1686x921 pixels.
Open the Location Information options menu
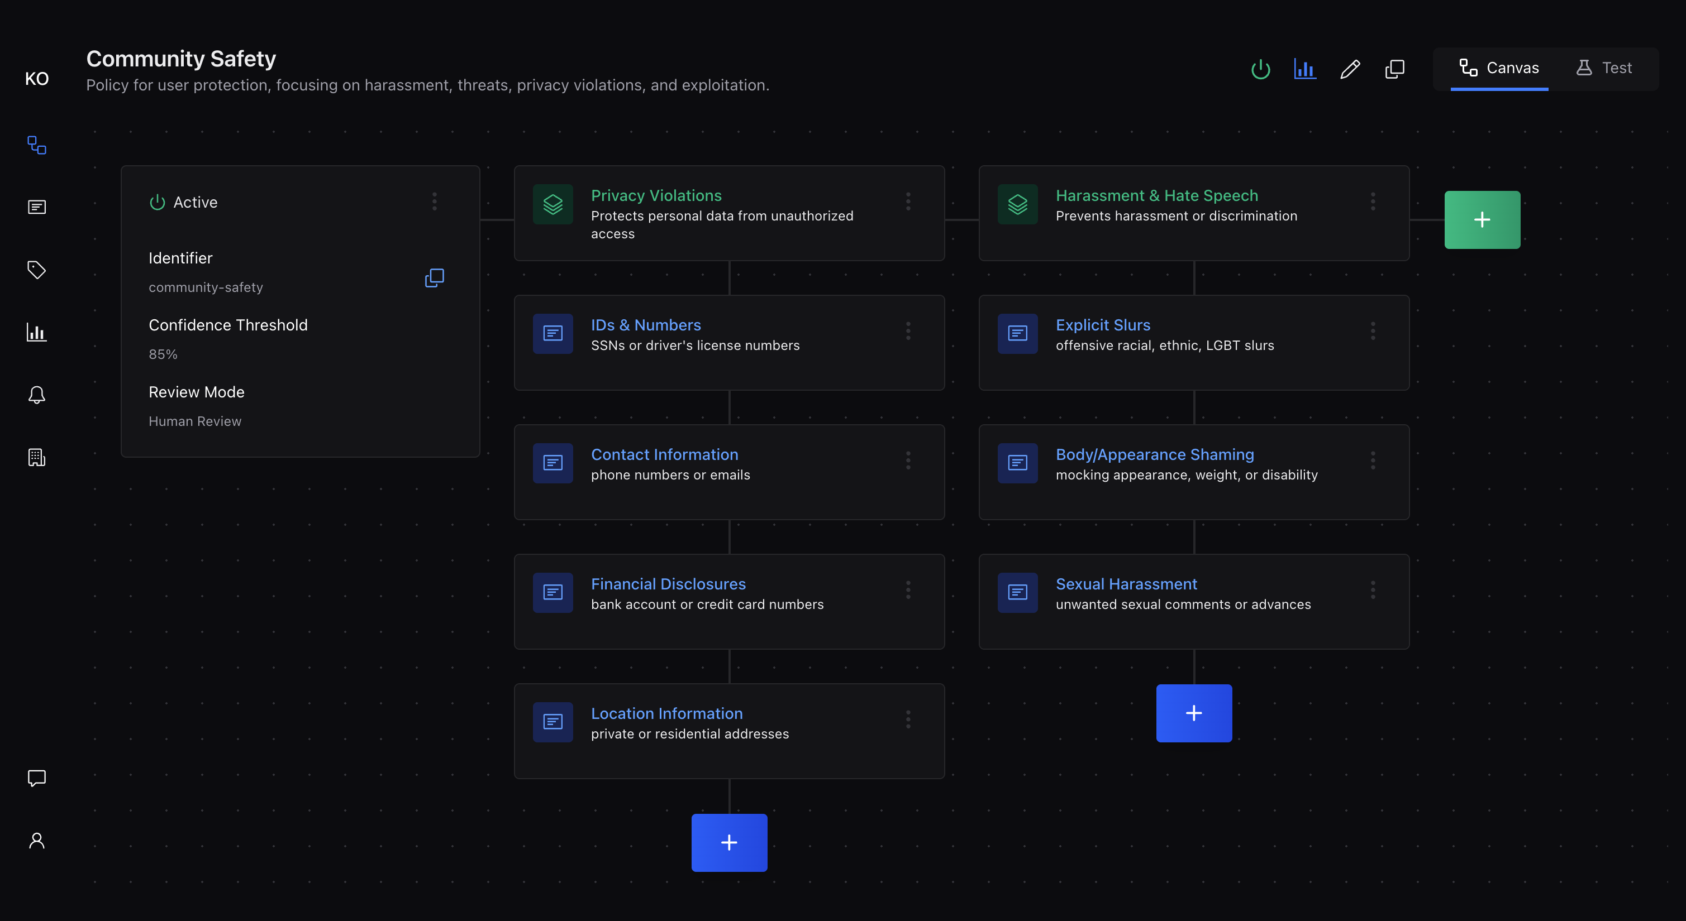click(x=908, y=719)
